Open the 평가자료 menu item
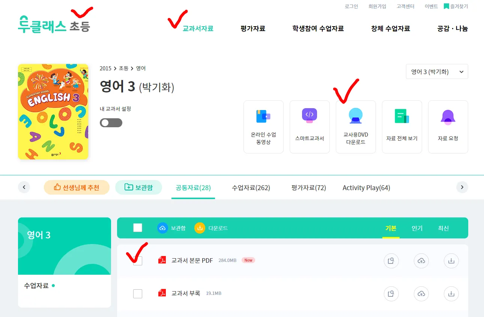The height and width of the screenshot is (317, 484). pyautogui.click(x=253, y=28)
